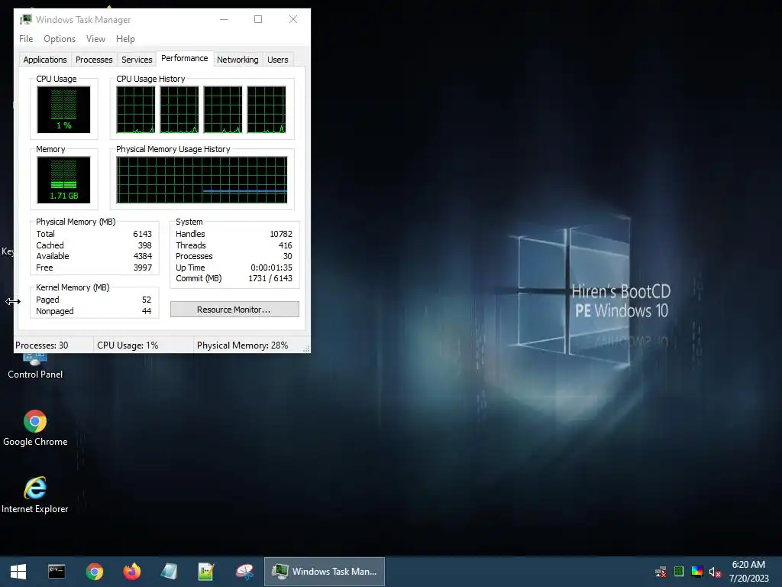The width and height of the screenshot is (782, 587).
Task: Click the Nonpaged kernel memory value 44
Action: tap(146, 311)
